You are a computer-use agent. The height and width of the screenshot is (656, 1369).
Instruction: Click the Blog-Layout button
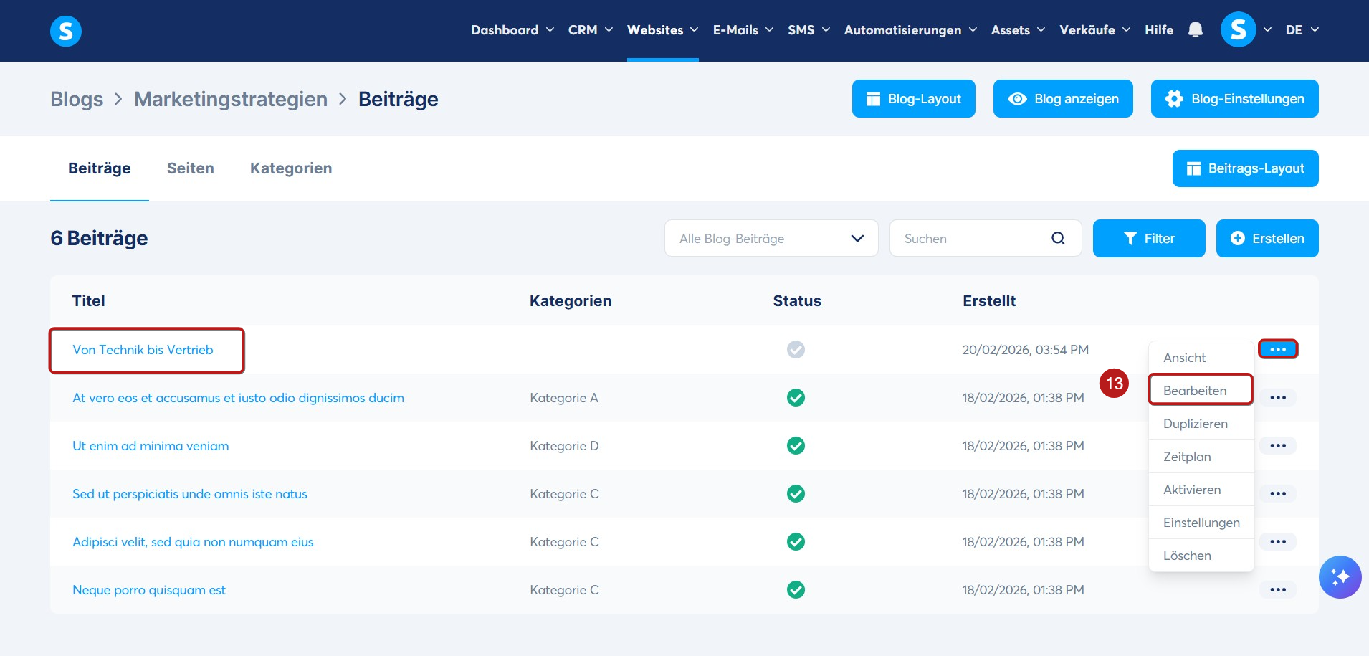[914, 99]
